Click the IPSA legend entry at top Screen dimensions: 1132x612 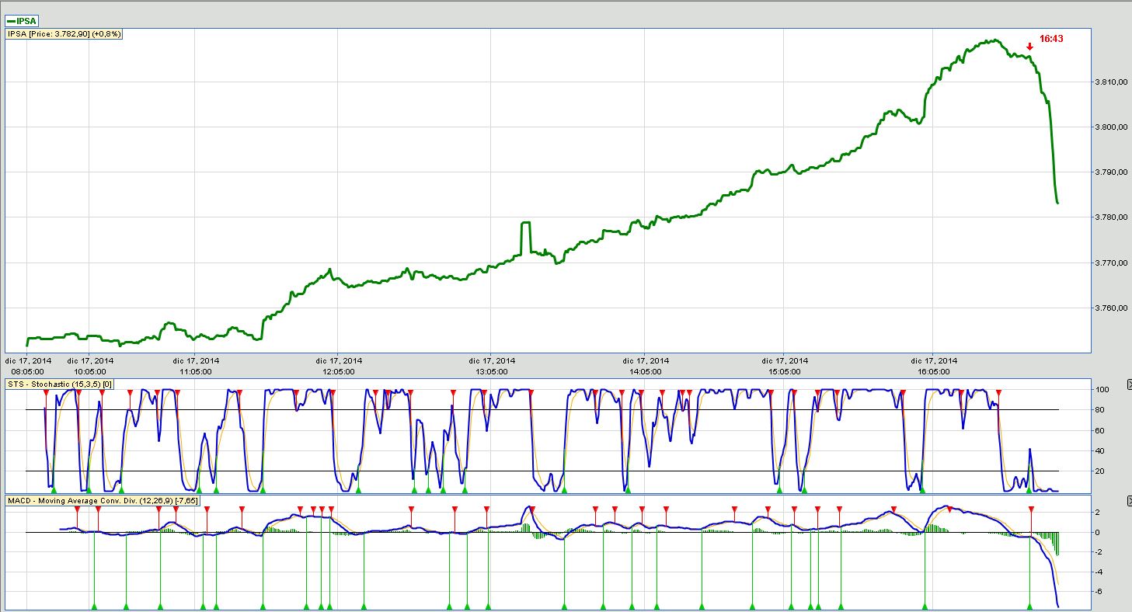(21, 21)
